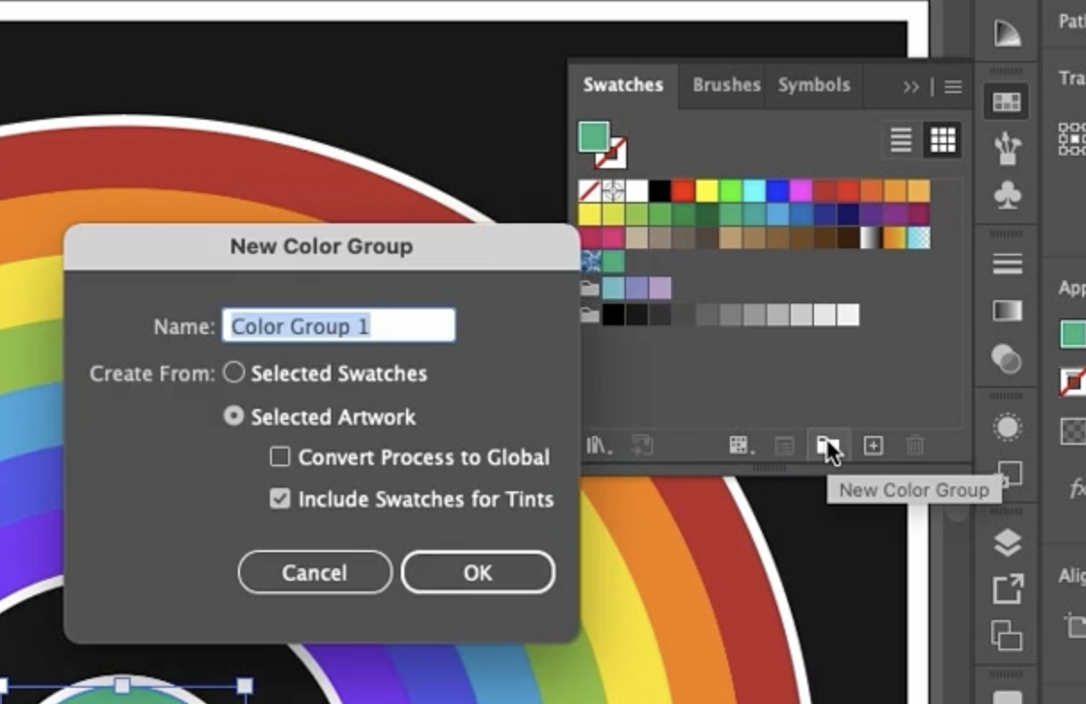Pick the orange-yellow gradient swatch
This screenshot has width=1086, height=704.
click(895, 238)
